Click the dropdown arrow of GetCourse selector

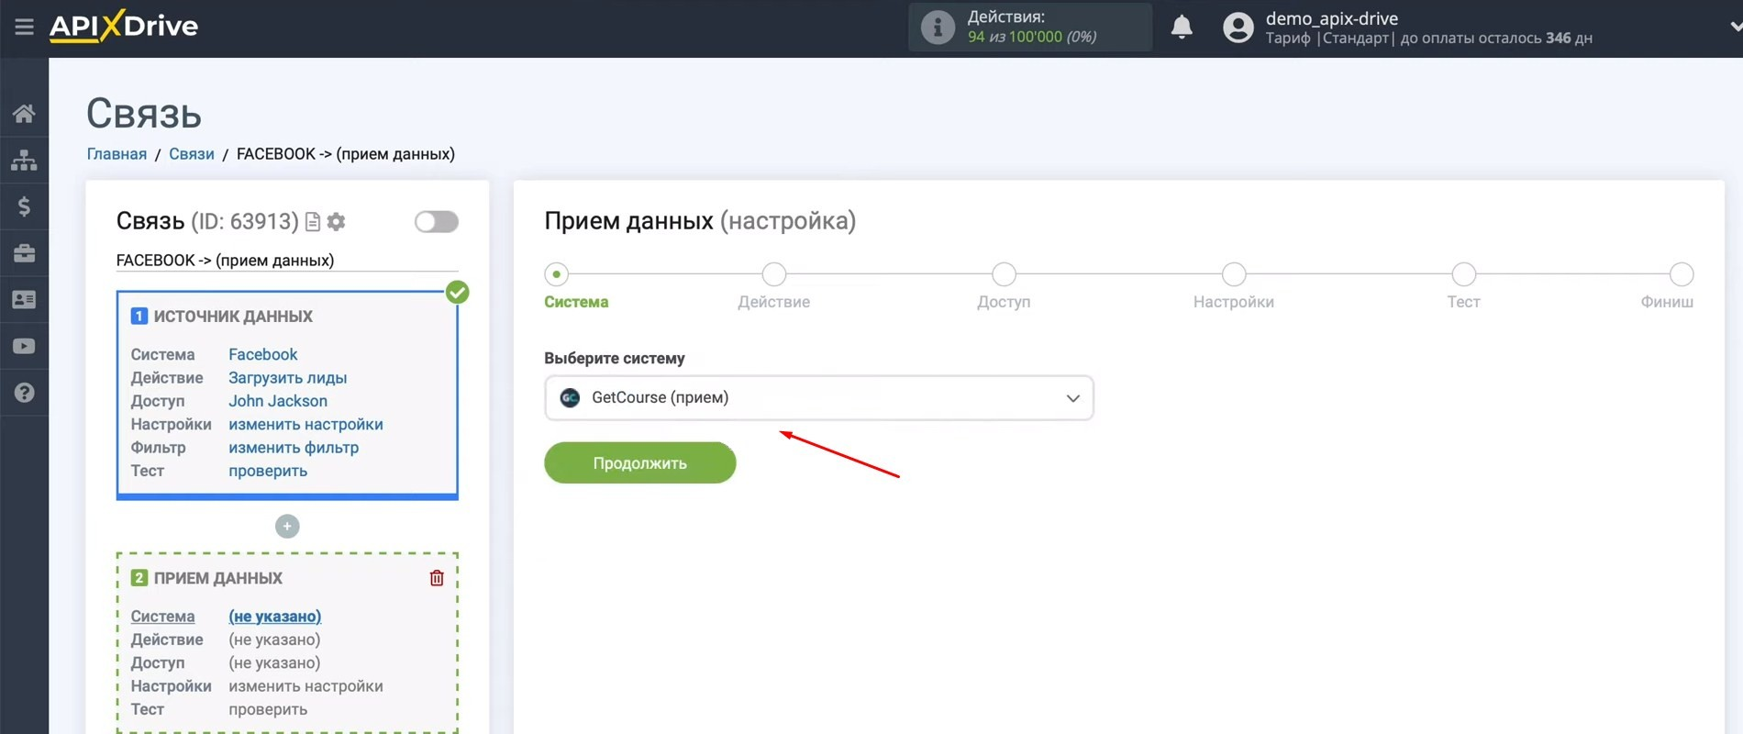[1072, 398]
